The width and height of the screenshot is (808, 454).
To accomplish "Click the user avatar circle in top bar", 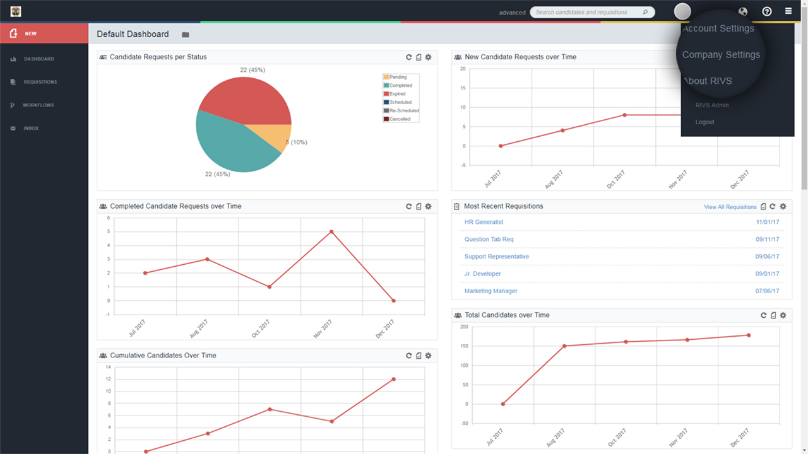I will click(x=682, y=11).
